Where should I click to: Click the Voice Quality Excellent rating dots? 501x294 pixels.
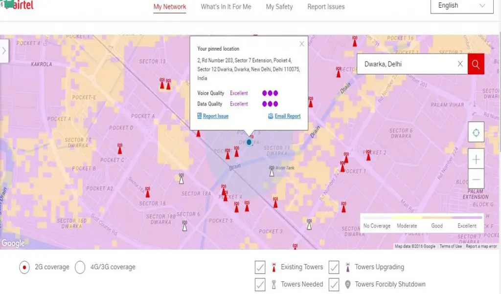[x=270, y=93]
